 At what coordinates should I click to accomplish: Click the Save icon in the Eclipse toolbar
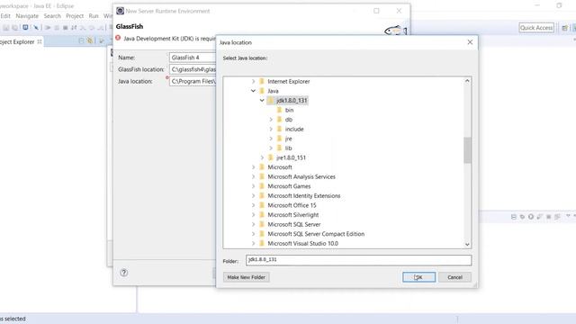click(6, 28)
